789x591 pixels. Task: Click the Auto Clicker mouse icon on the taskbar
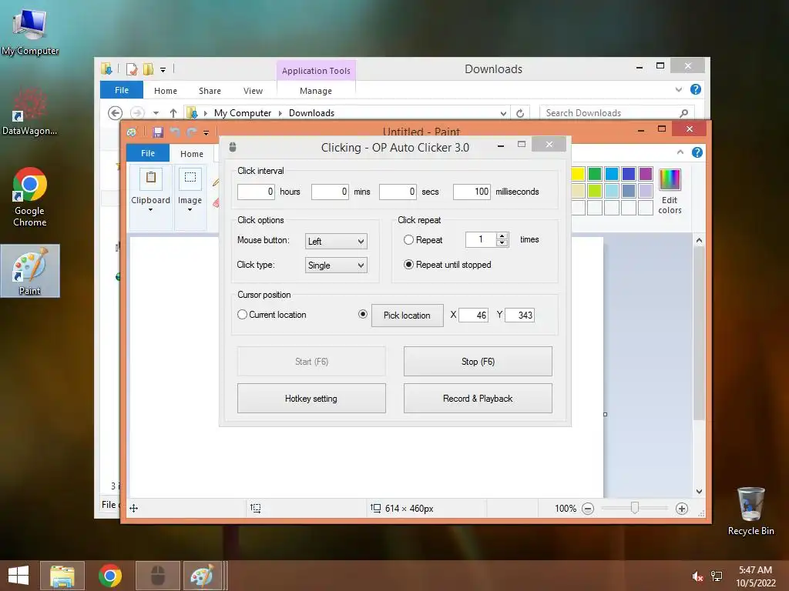pos(157,576)
